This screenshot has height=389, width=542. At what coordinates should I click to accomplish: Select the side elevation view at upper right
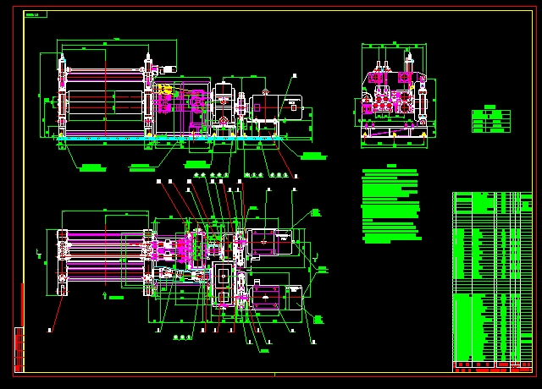tap(395, 96)
